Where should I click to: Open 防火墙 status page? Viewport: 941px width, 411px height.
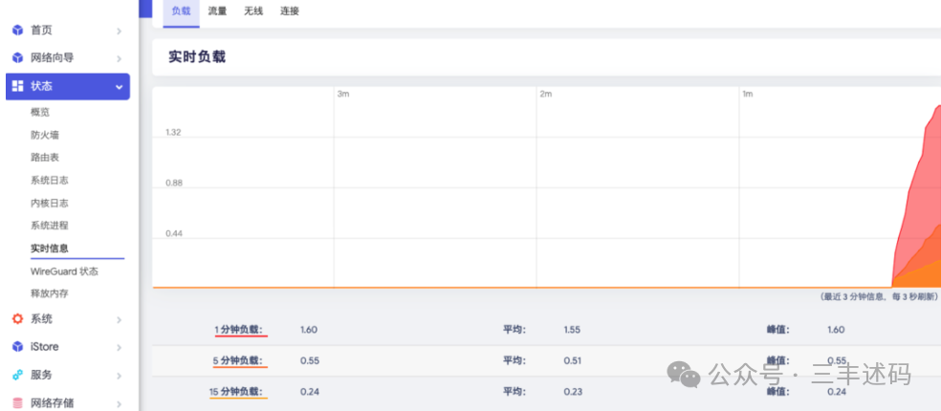point(45,135)
